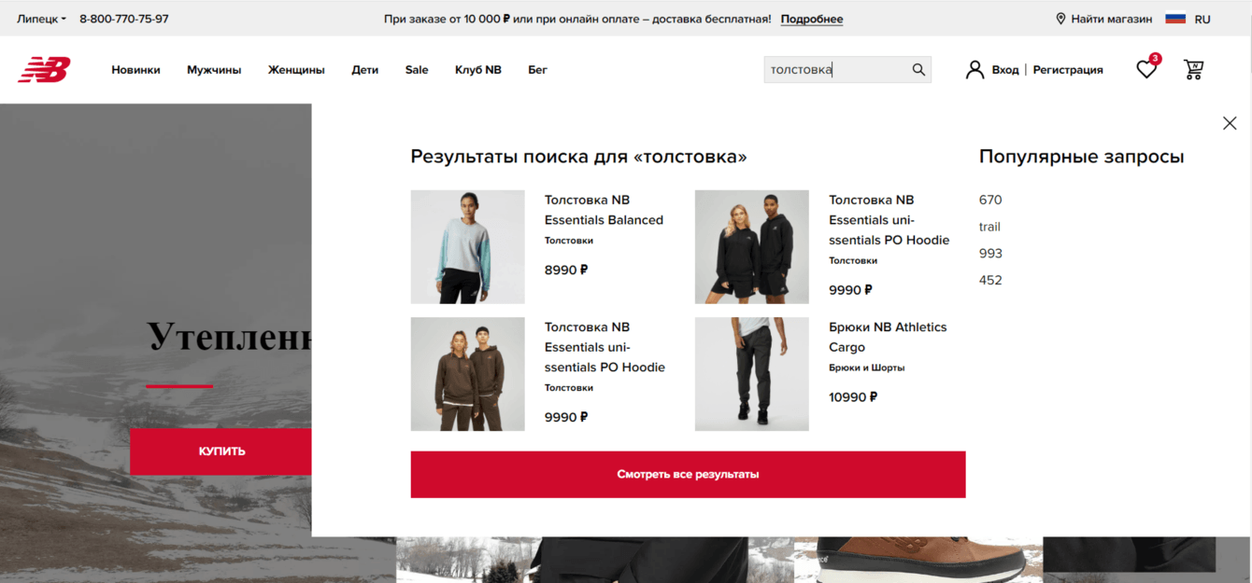Click the New Balance logo
The image size is (1252, 583).
pyautogui.click(x=44, y=70)
